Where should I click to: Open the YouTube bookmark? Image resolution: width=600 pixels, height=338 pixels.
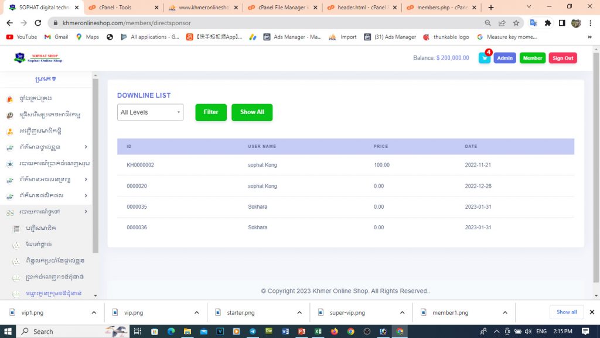[22, 37]
